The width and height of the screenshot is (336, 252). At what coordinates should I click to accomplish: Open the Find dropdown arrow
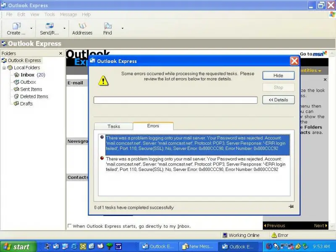[122, 28]
